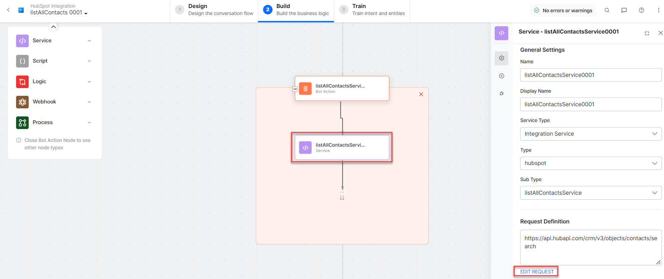Expand the Service node type

point(89,41)
